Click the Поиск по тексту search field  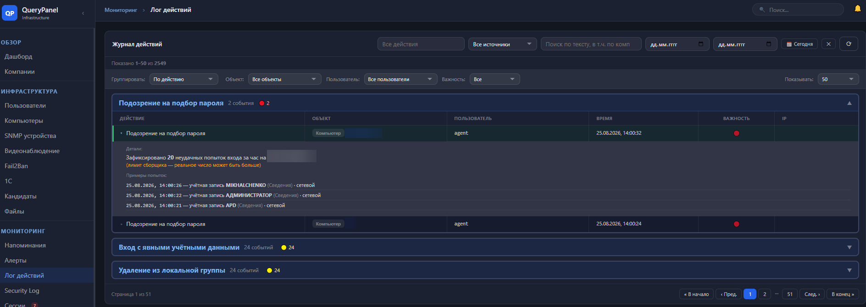(591, 44)
